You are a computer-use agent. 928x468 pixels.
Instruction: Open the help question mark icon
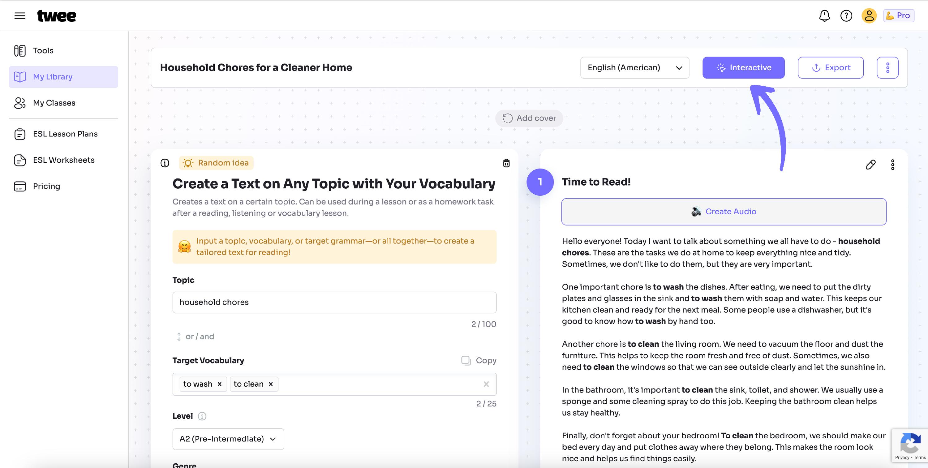click(x=846, y=15)
